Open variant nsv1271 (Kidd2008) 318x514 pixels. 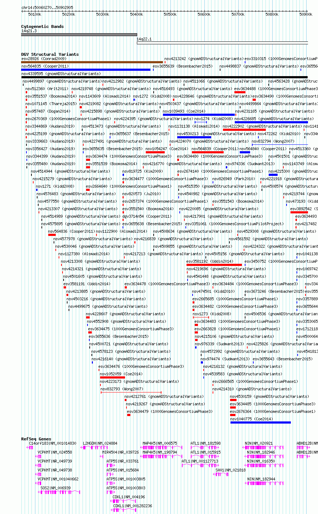(x=55, y=186)
